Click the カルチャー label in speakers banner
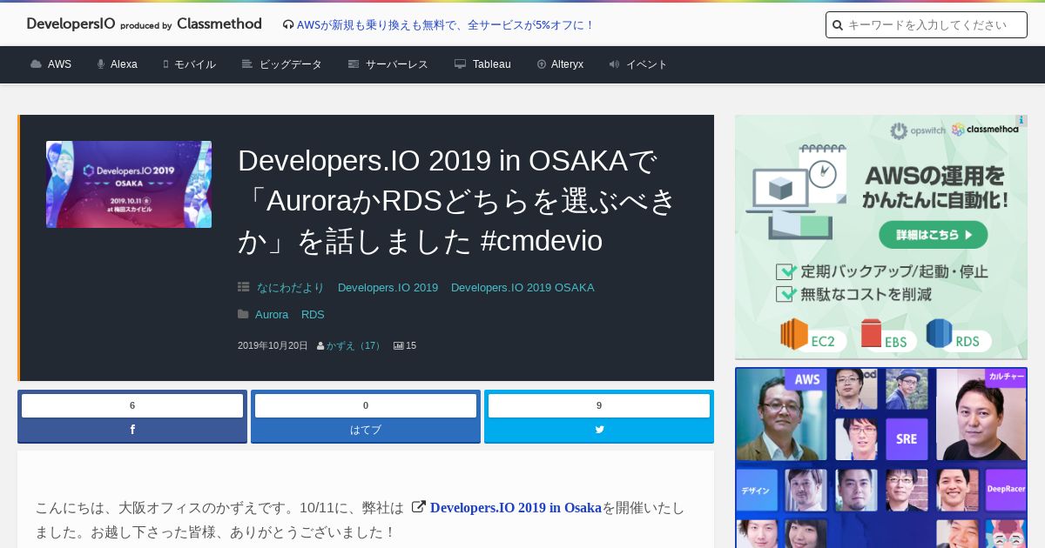The image size is (1045, 548). [x=1006, y=377]
